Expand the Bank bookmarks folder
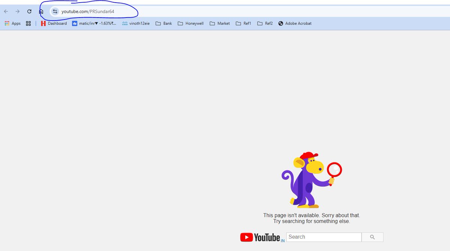450x251 pixels. [164, 23]
